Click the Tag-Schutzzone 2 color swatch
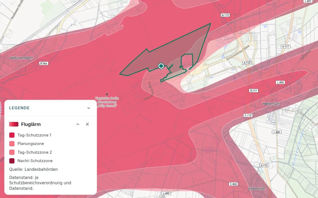This screenshot has height=198, width=318. click(x=12, y=152)
